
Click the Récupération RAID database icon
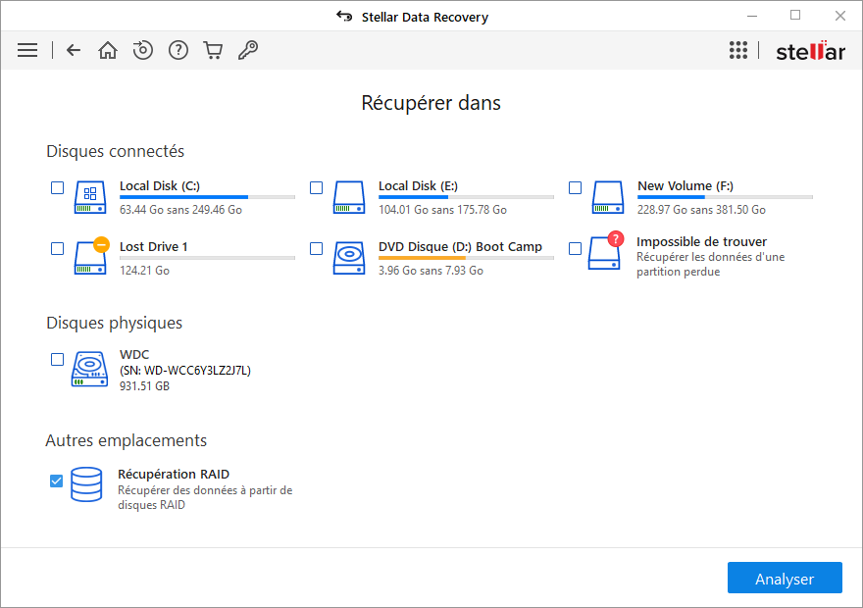coord(86,484)
